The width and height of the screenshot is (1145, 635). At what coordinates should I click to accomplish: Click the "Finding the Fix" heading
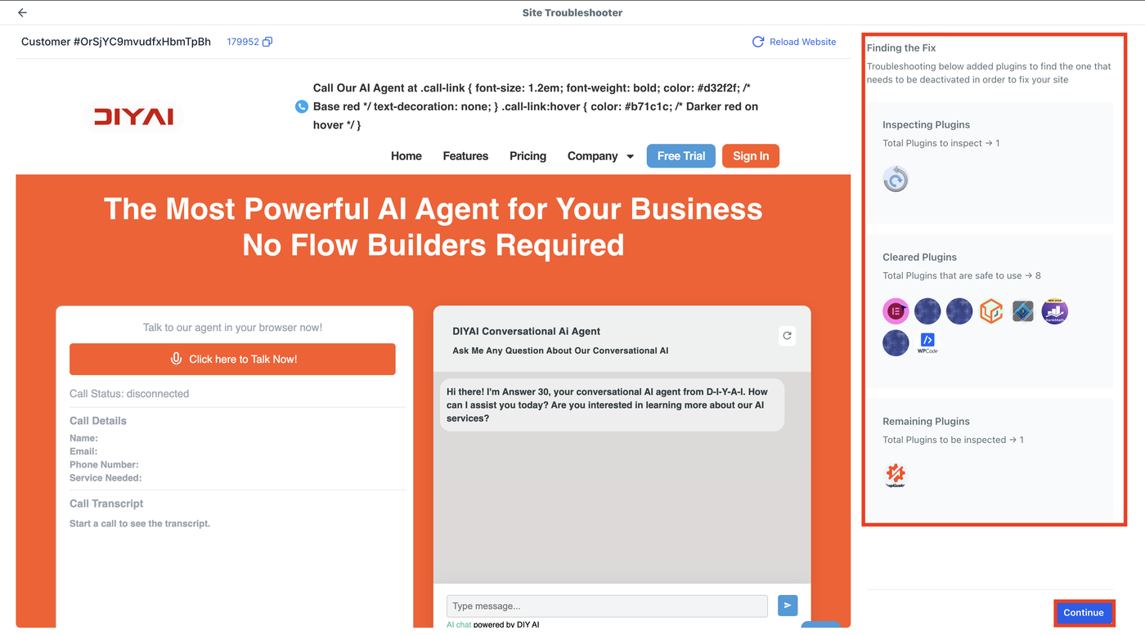[x=901, y=48]
